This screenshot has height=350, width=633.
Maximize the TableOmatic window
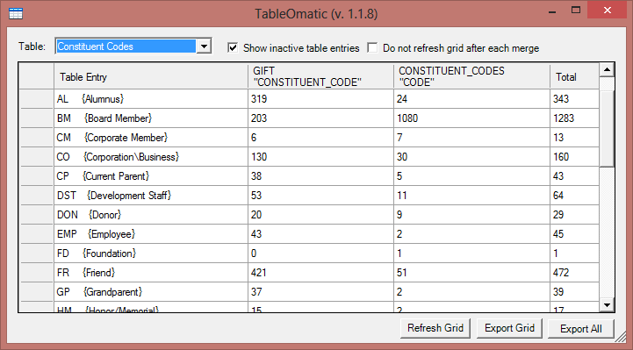pyautogui.click(x=576, y=10)
